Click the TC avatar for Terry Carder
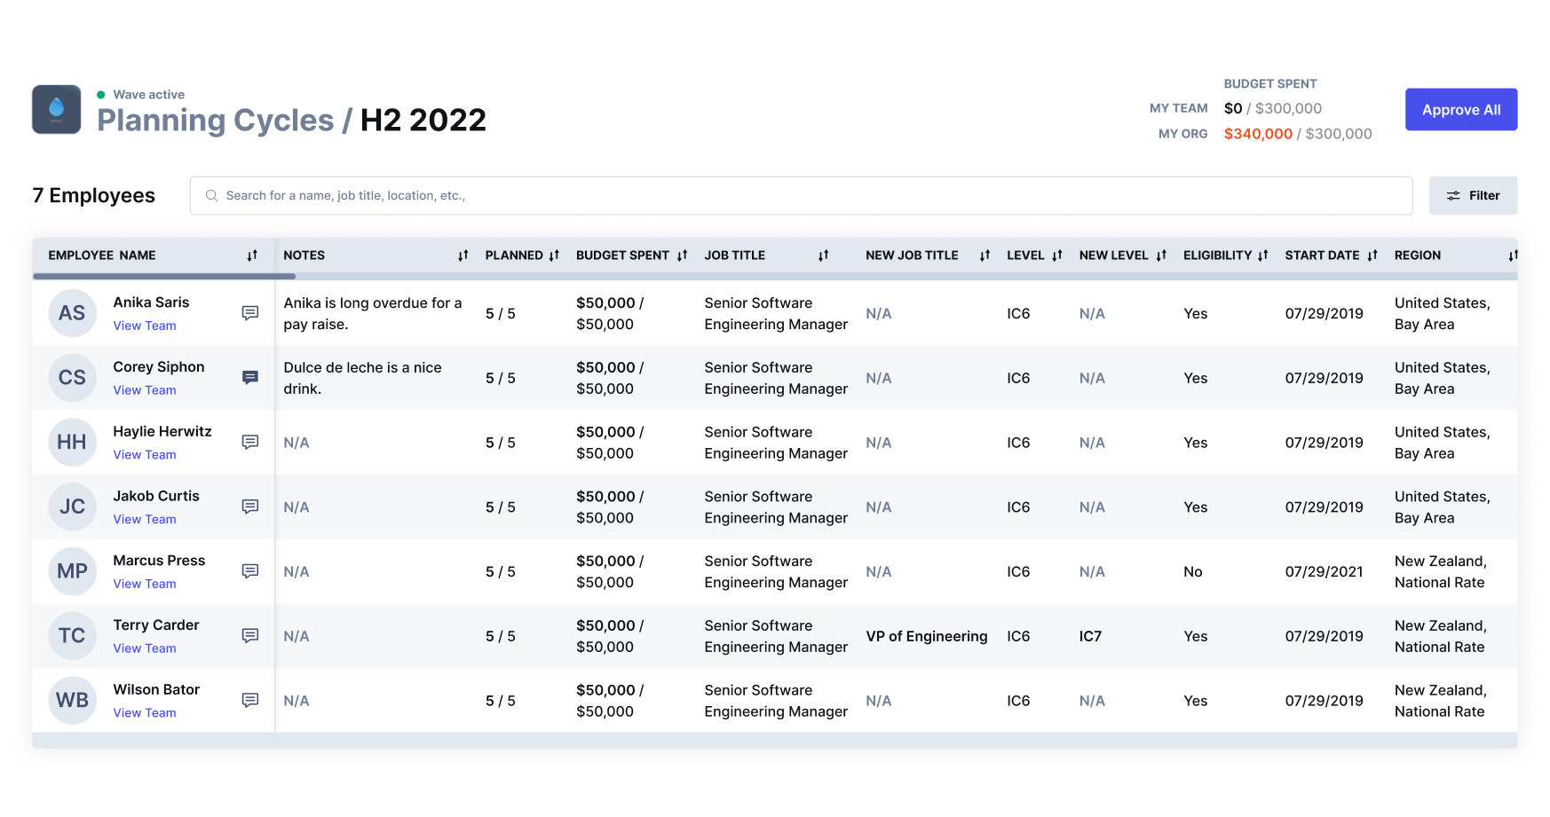This screenshot has height=817, width=1550. 72,636
